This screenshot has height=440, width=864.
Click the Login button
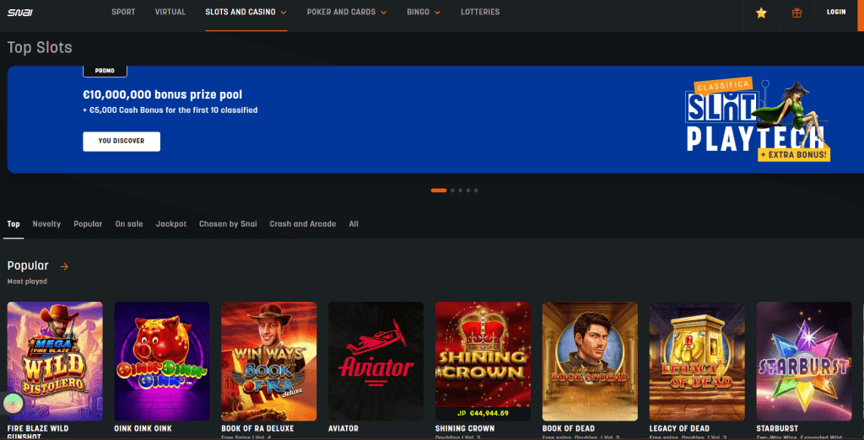pyautogui.click(x=836, y=12)
